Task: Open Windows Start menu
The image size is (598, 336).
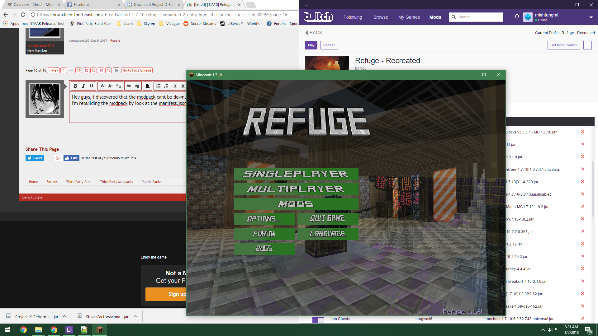Action: tap(7, 330)
